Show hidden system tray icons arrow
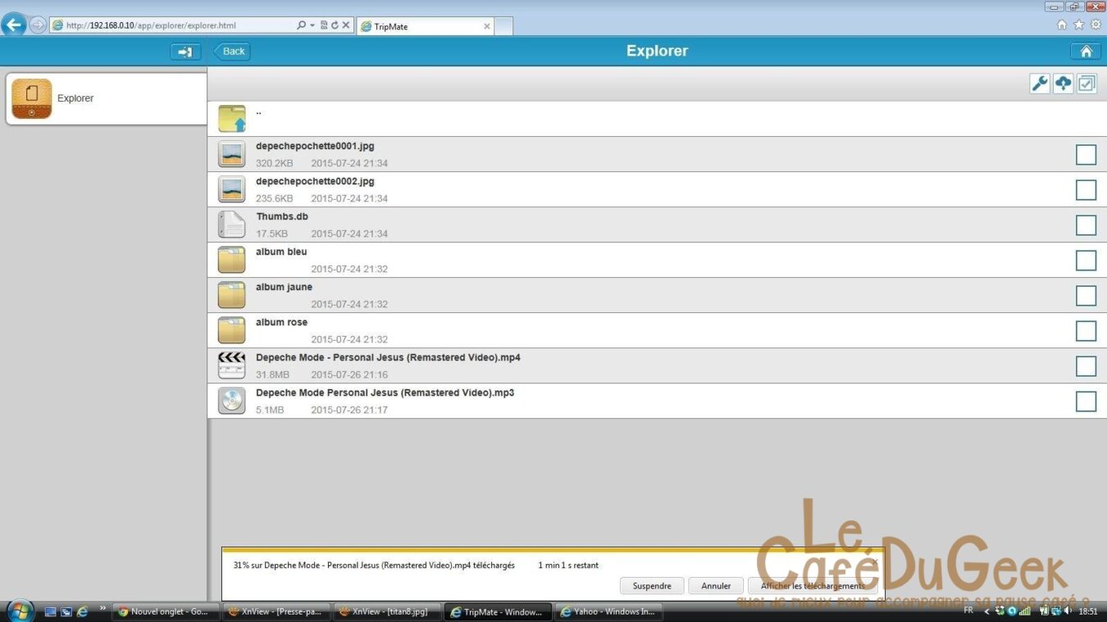 coord(986,611)
